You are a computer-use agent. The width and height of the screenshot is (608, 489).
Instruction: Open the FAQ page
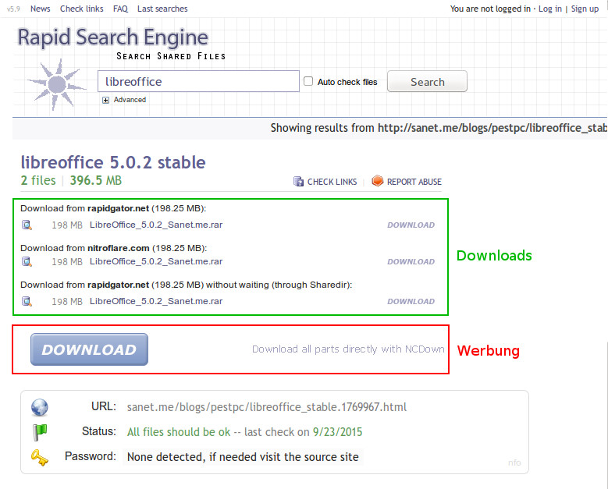point(120,9)
